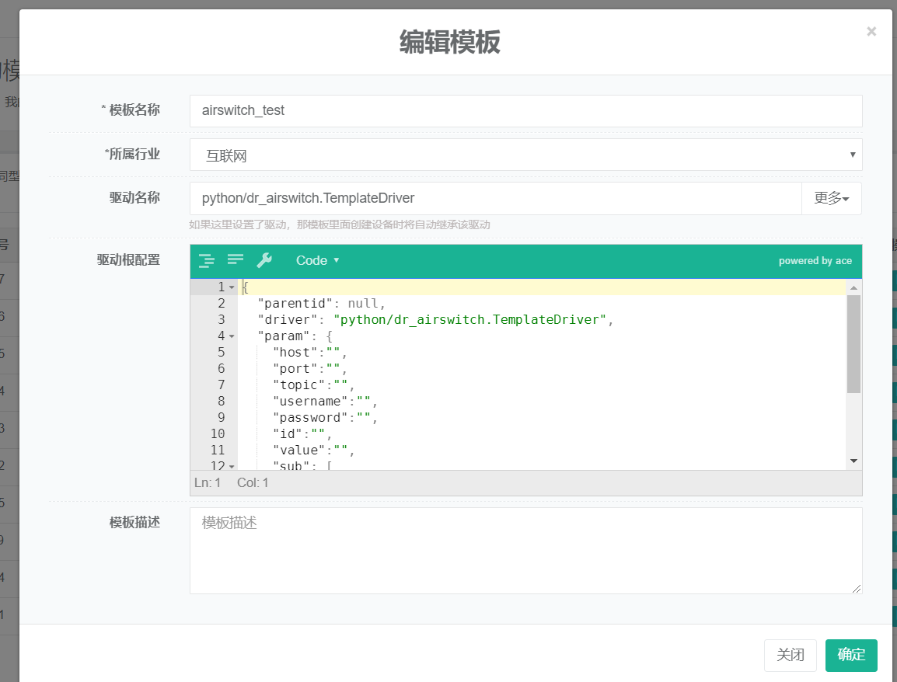Click the editor scrollbar down arrow
897x682 pixels.
click(853, 461)
